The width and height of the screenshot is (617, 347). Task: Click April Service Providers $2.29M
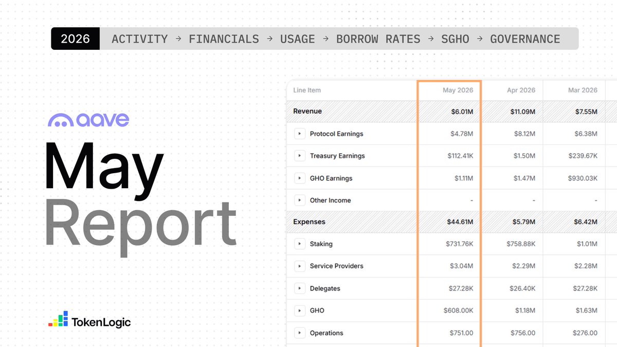tap(523, 266)
